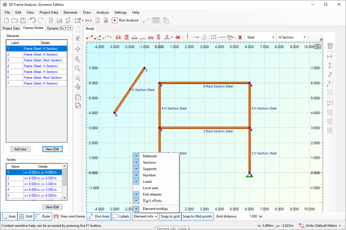Open the Elements menu

71,12
